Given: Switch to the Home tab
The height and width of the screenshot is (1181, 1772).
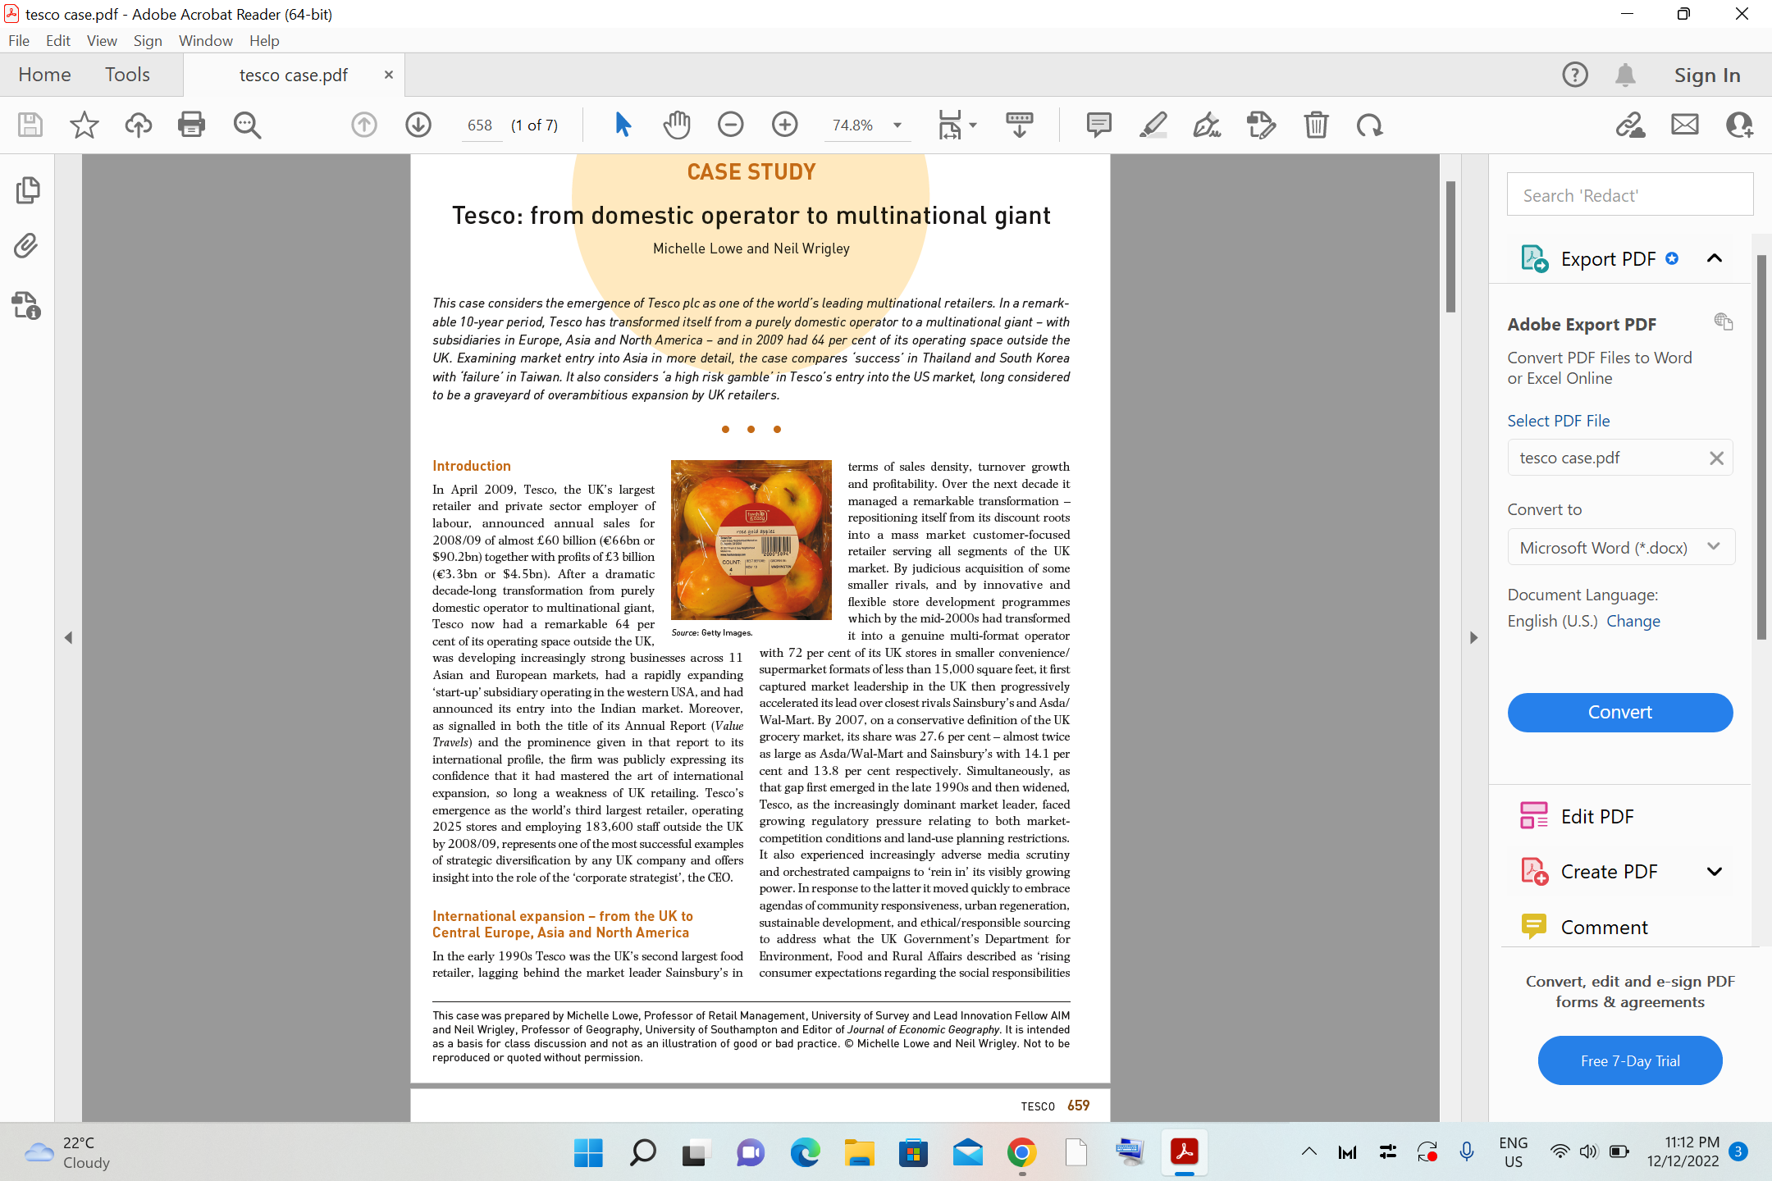Looking at the screenshot, I should tap(44, 74).
